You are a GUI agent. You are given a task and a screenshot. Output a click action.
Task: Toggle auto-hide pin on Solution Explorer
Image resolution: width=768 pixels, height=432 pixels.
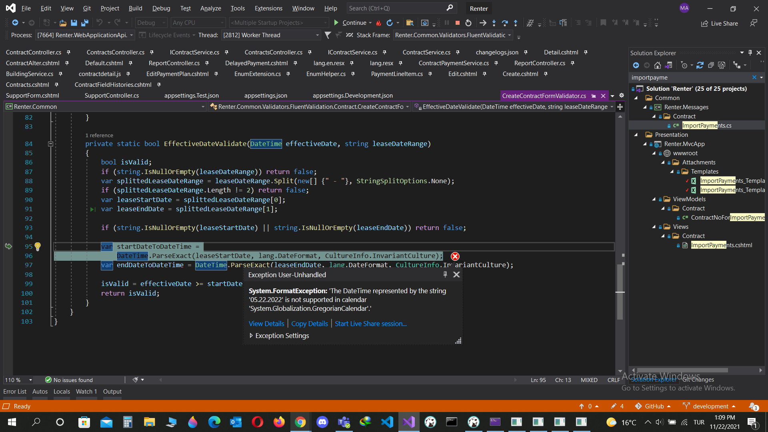point(750,53)
